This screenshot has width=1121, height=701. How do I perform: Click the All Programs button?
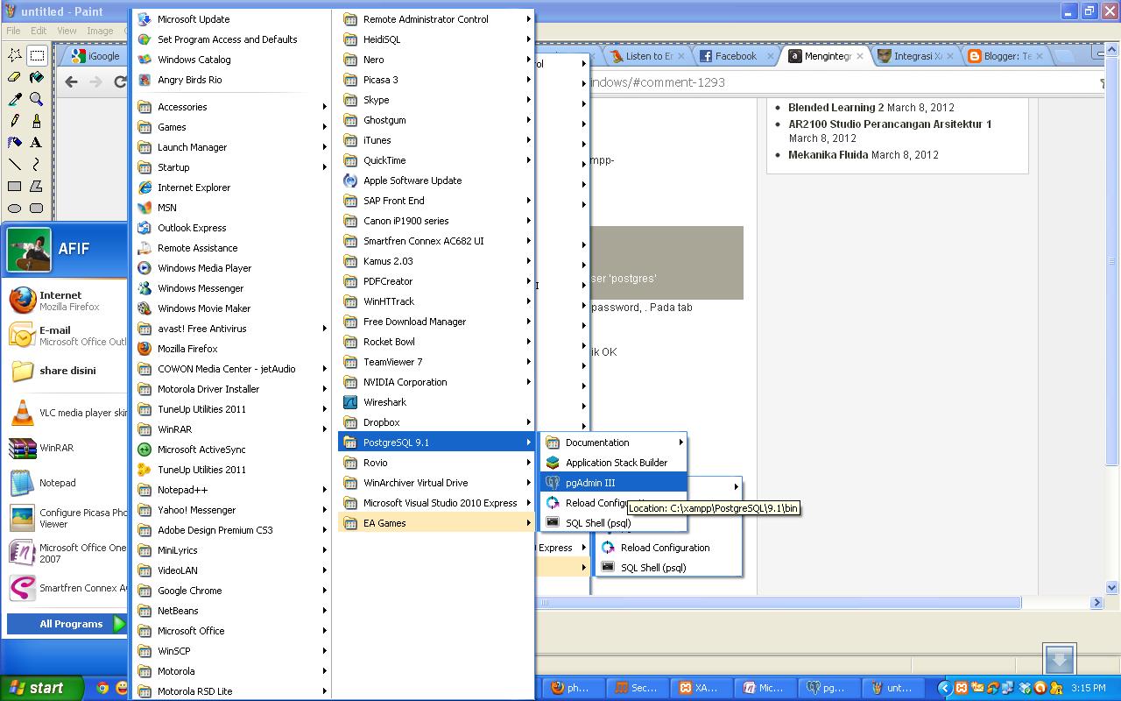click(x=68, y=624)
